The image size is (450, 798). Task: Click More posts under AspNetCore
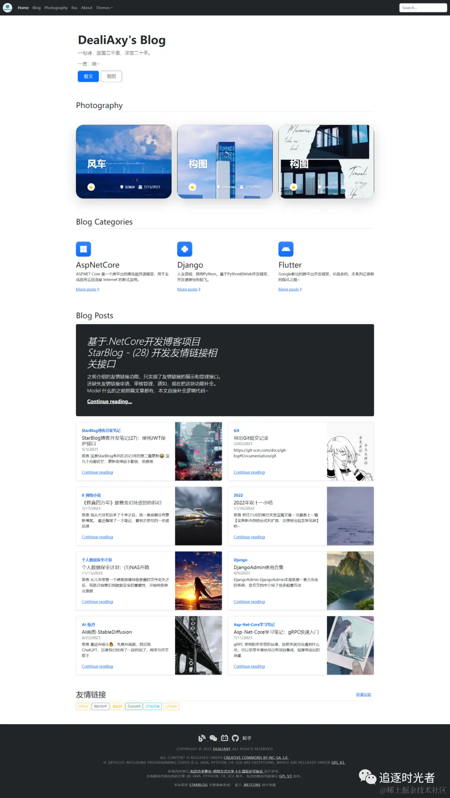(87, 289)
